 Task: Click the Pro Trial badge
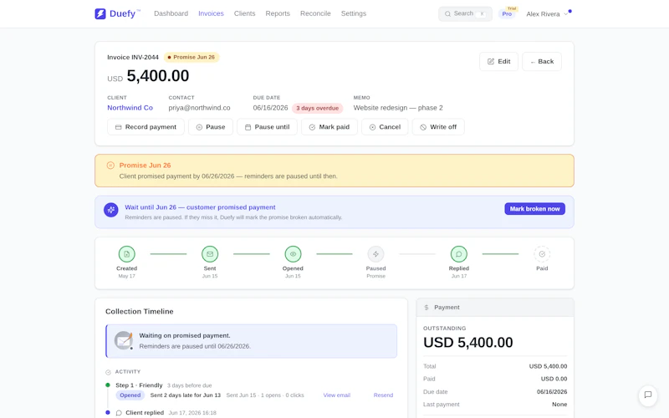pyautogui.click(x=508, y=13)
